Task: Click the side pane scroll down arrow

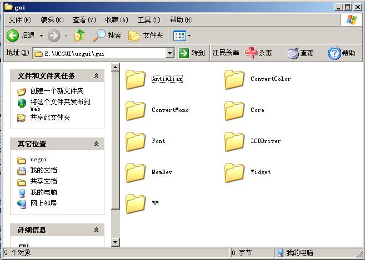Action: [115, 242]
